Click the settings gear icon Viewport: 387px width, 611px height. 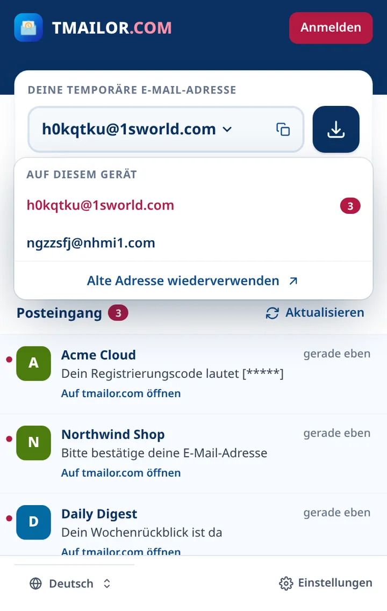coord(286,584)
